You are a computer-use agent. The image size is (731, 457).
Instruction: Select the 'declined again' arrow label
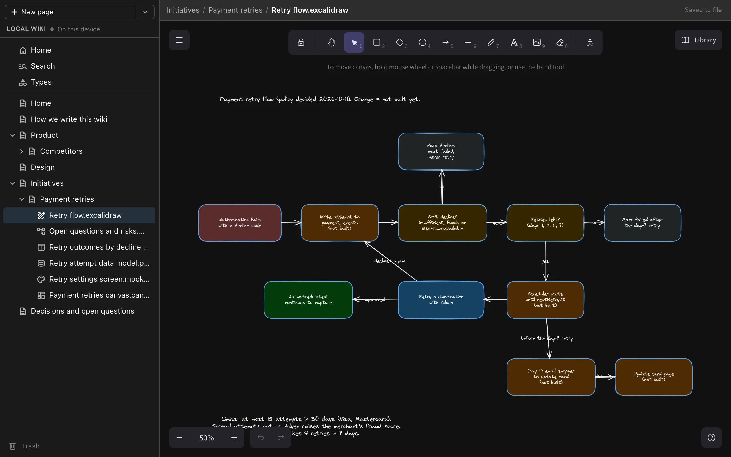(x=390, y=261)
